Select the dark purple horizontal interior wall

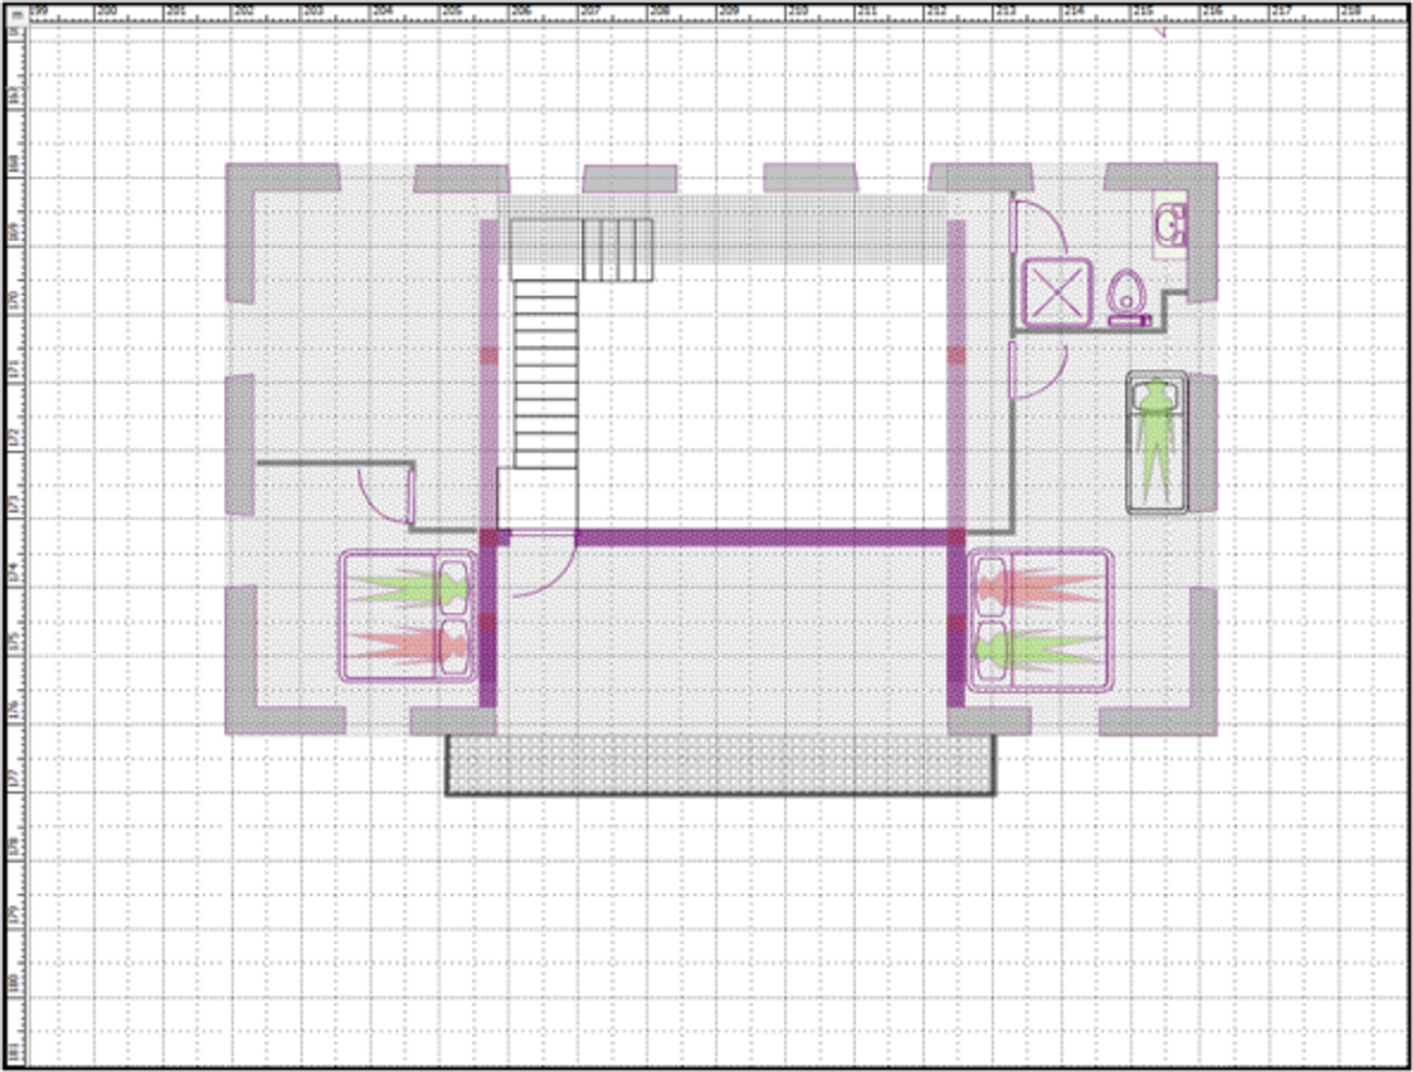point(761,537)
